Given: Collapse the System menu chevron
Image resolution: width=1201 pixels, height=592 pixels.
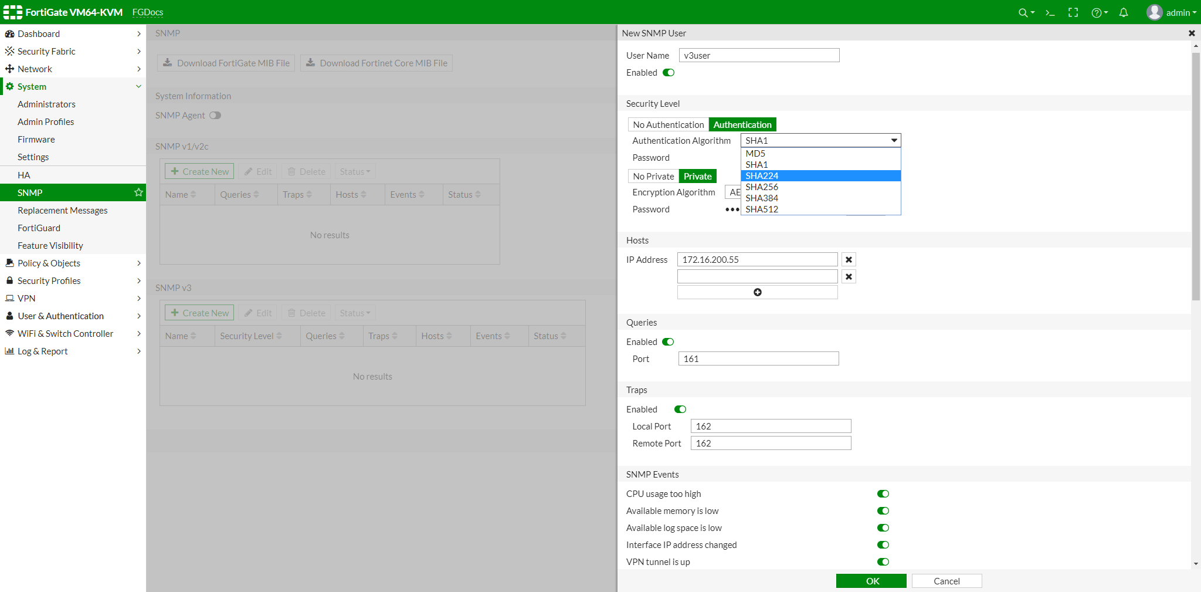Looking at the screenshot, I should [139, 87].
